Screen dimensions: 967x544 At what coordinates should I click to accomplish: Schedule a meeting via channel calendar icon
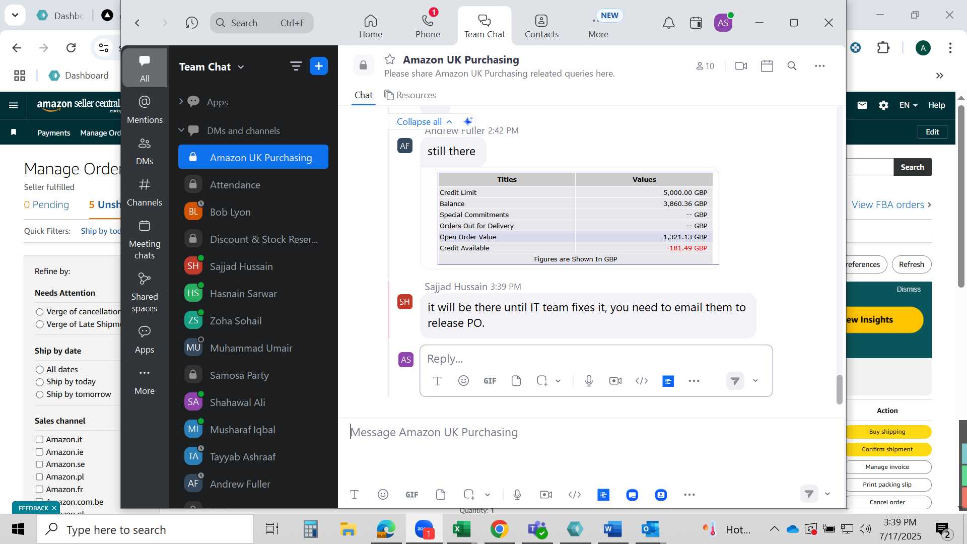[x=767, y=66]
